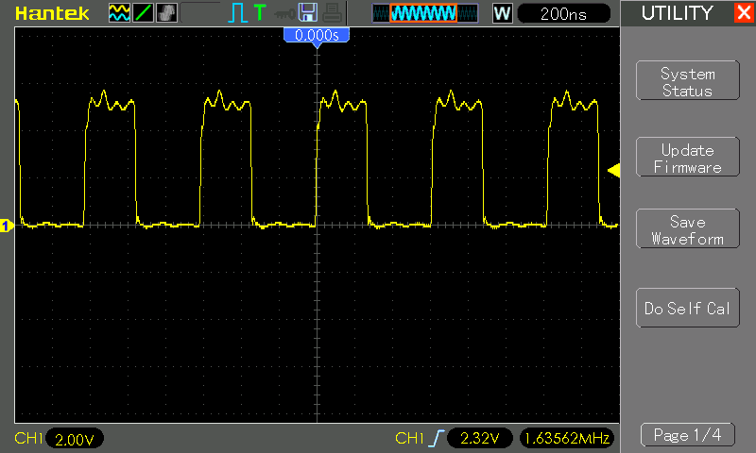The image size is (756, 453).
Task: Open System Status
Action: click(x=687, y=82)
